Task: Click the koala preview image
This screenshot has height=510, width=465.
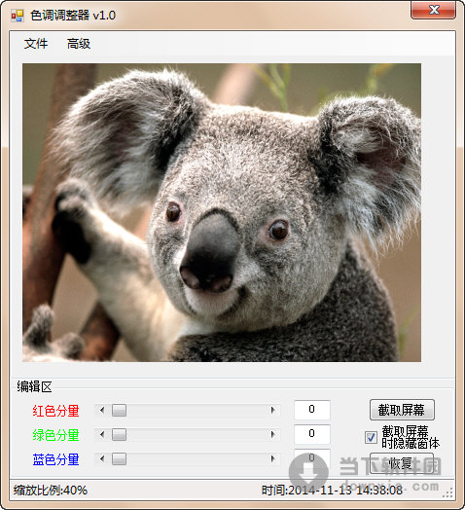Action: (222, 212)
